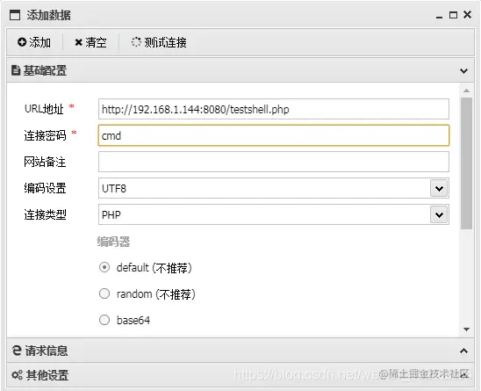Image resolution: width=481 pixels, height=391 pixels.
Task: Minimize the 添加数据 dialog
Action: (439, 17)
